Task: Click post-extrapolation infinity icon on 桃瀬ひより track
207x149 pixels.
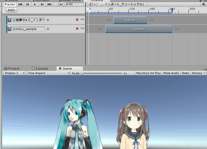Action: click(151, 20)
